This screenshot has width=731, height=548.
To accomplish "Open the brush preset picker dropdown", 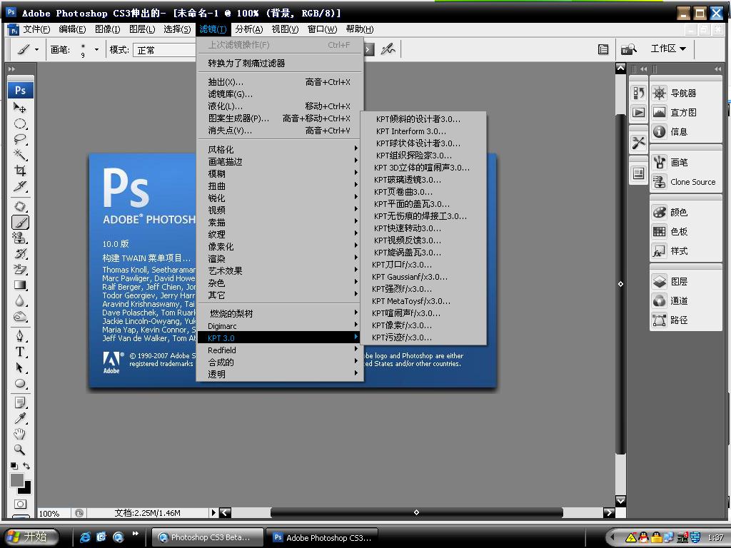I will coord(97,50).
